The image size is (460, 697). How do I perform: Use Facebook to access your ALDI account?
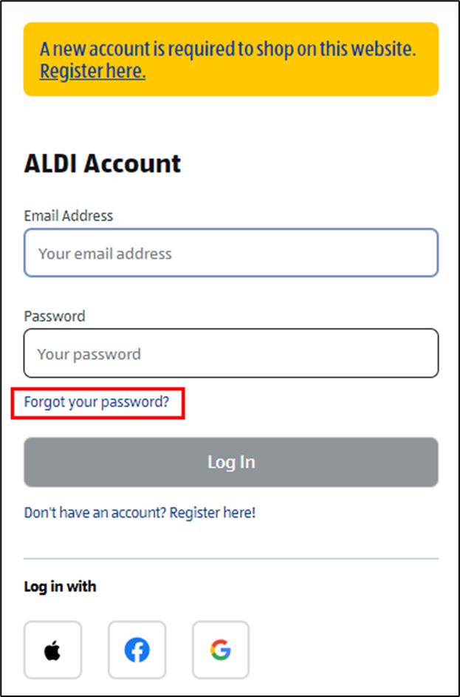pos(137,650)
